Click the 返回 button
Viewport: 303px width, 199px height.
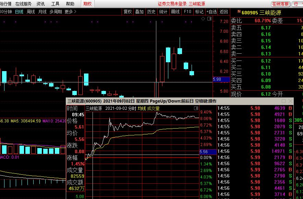pos(224,12)
